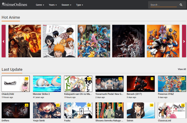Open the dark Drifters hot anime poster

tap(129, 41)
